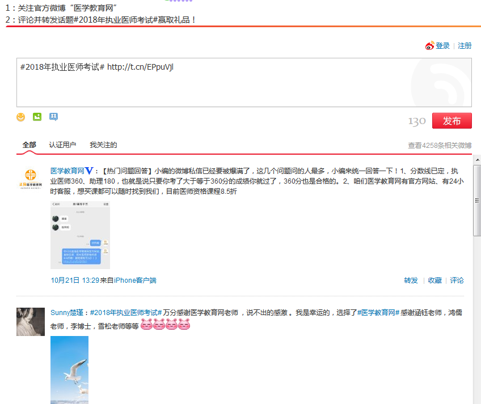Click the green insert-image icon

[x=37, y=117]
